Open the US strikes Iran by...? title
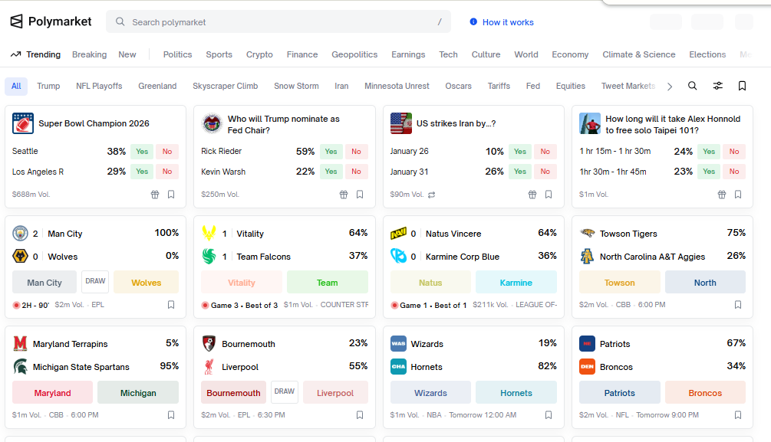 click(x=456, y=123)
